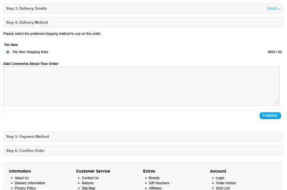This screenshot has height=190, width=287.
Task: Click the blue Continue button
Action: coord(270,116)
